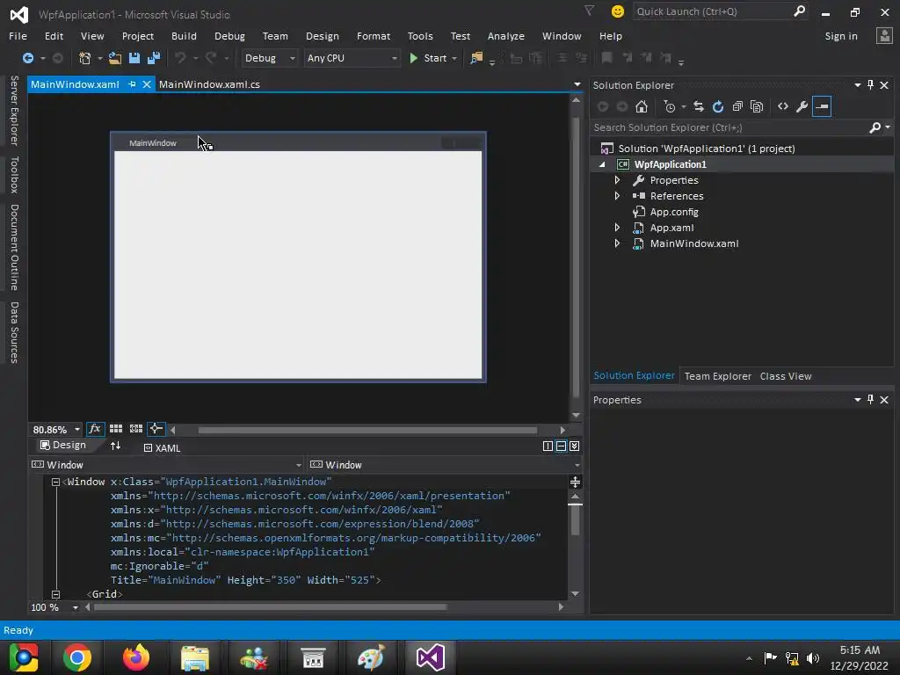Open the File menu
This screenshot has width=900, height=675.
[x=18, y=35]
